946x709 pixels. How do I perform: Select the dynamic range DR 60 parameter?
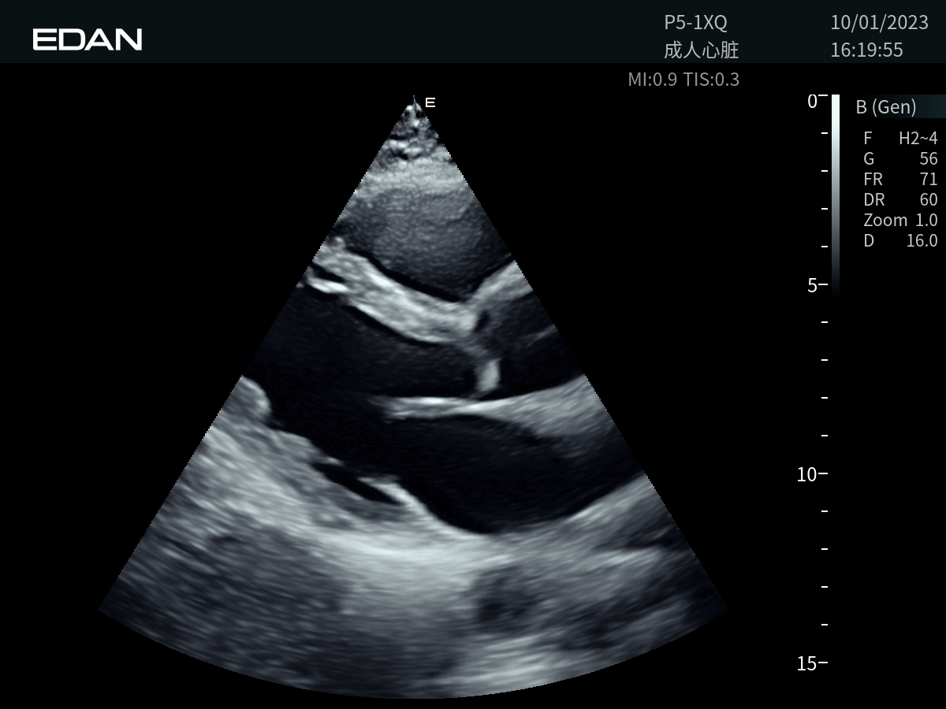pos(900,200)
